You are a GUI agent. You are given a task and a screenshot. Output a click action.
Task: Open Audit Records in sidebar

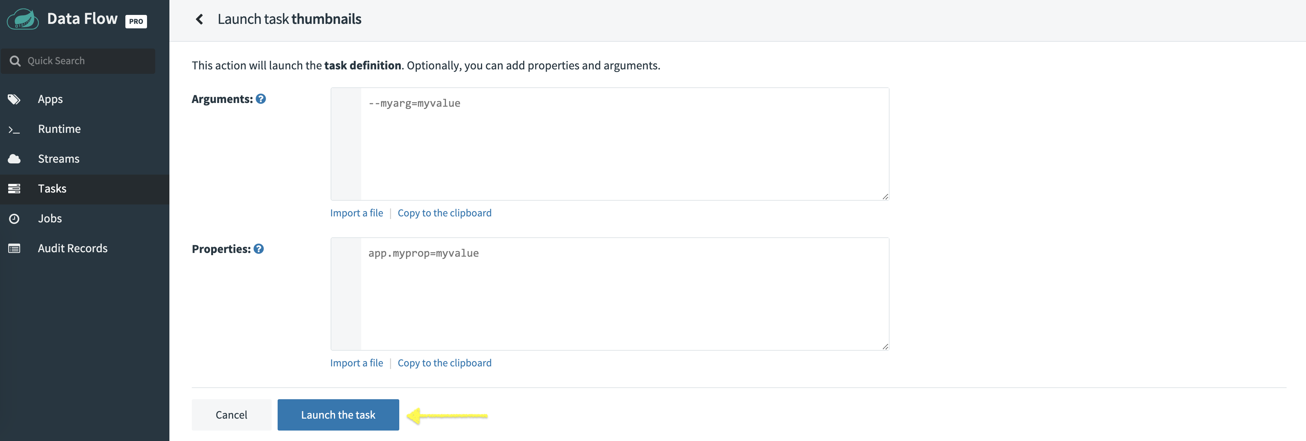(72, 248)
